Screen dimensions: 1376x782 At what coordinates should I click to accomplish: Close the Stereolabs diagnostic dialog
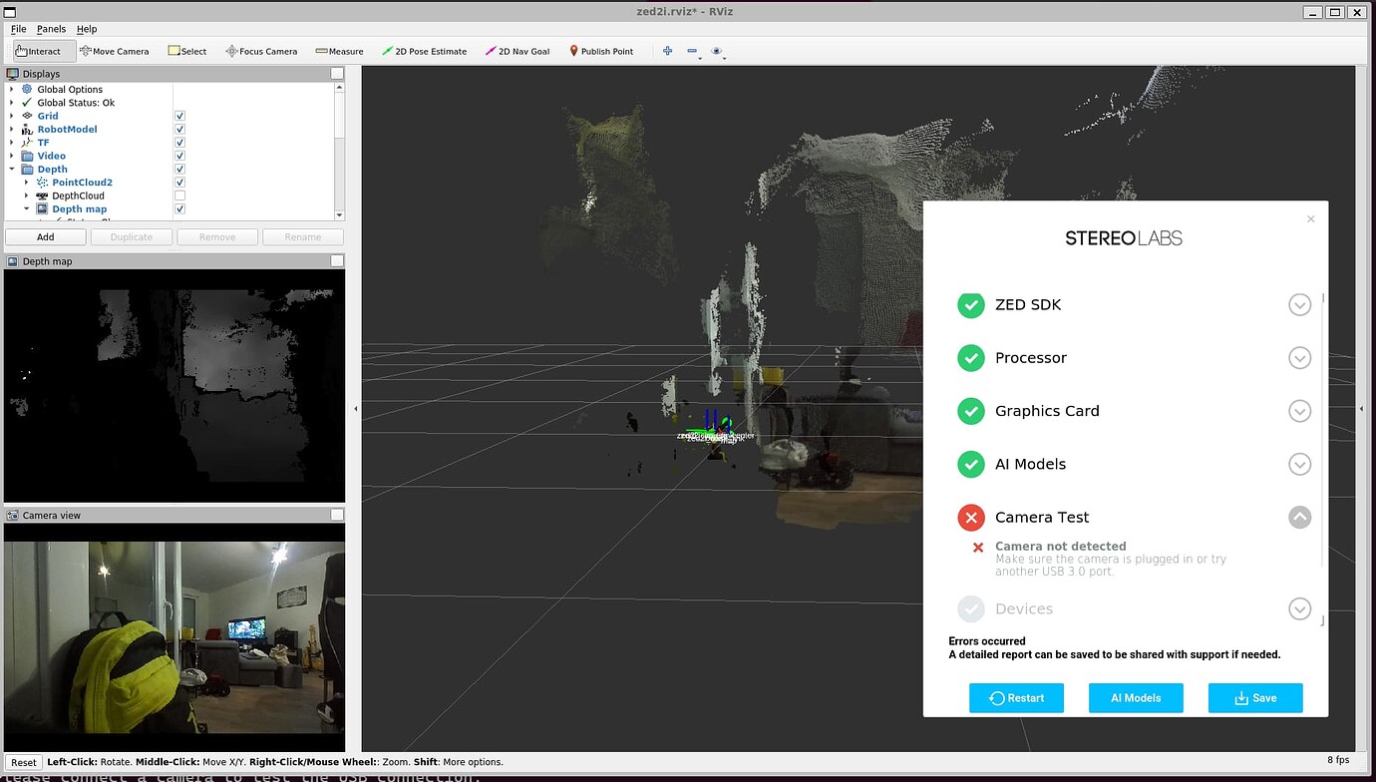click(1311, 219)
